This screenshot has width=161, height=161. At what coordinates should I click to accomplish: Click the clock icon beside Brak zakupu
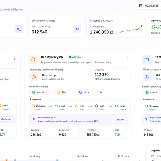tap(34, 77)
